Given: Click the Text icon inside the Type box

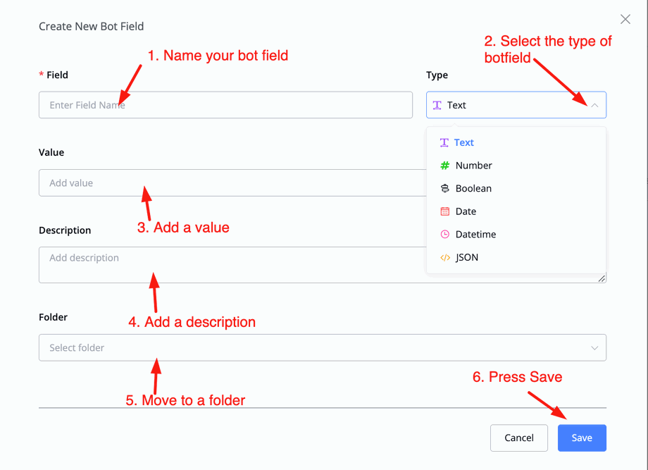Looking at the screenshot, I should point(437,105).
